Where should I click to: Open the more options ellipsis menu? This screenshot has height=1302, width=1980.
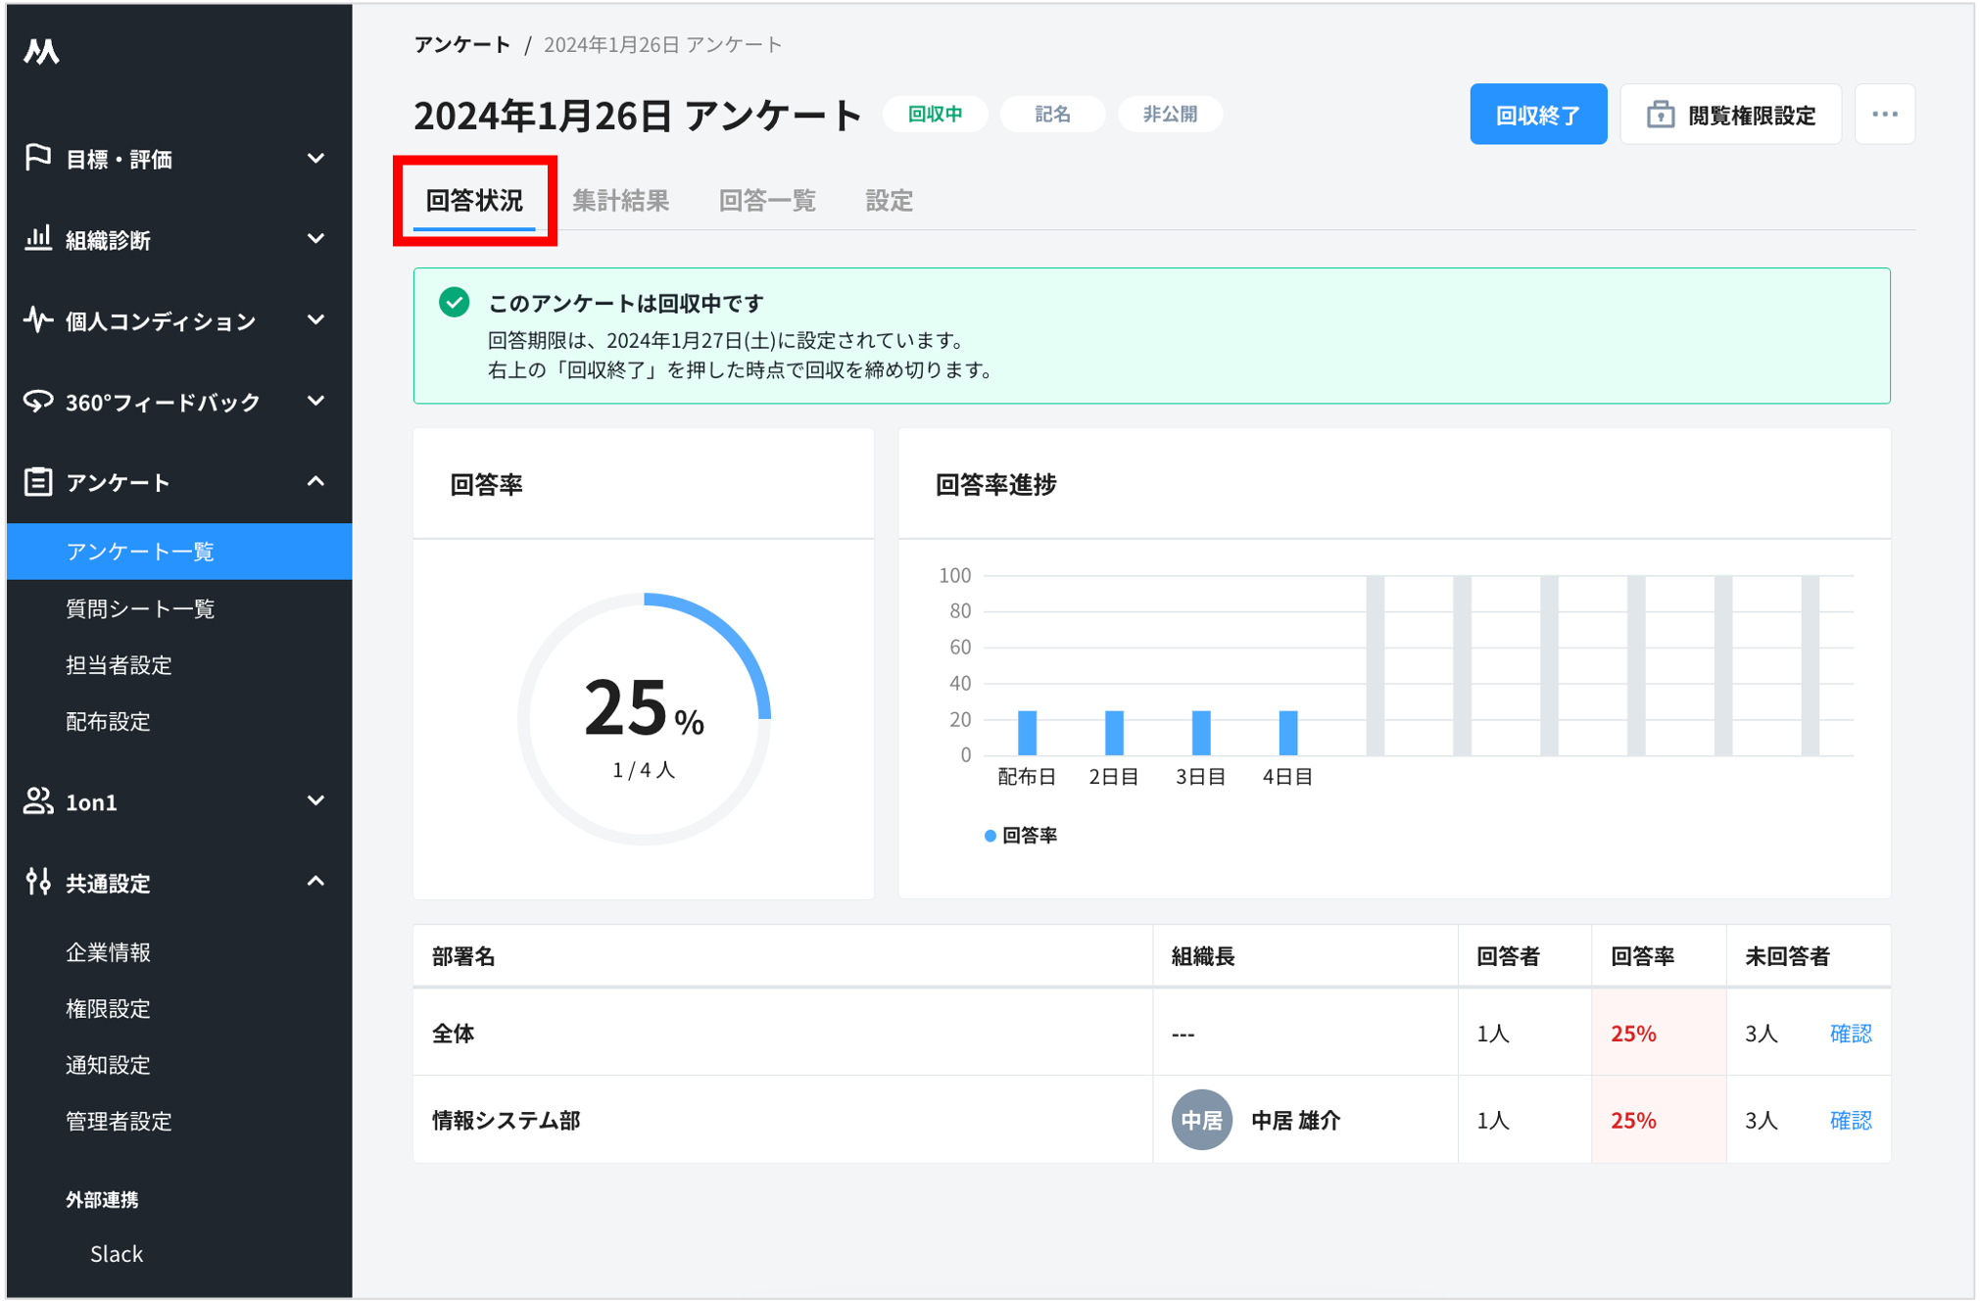tap(1884, 114)
